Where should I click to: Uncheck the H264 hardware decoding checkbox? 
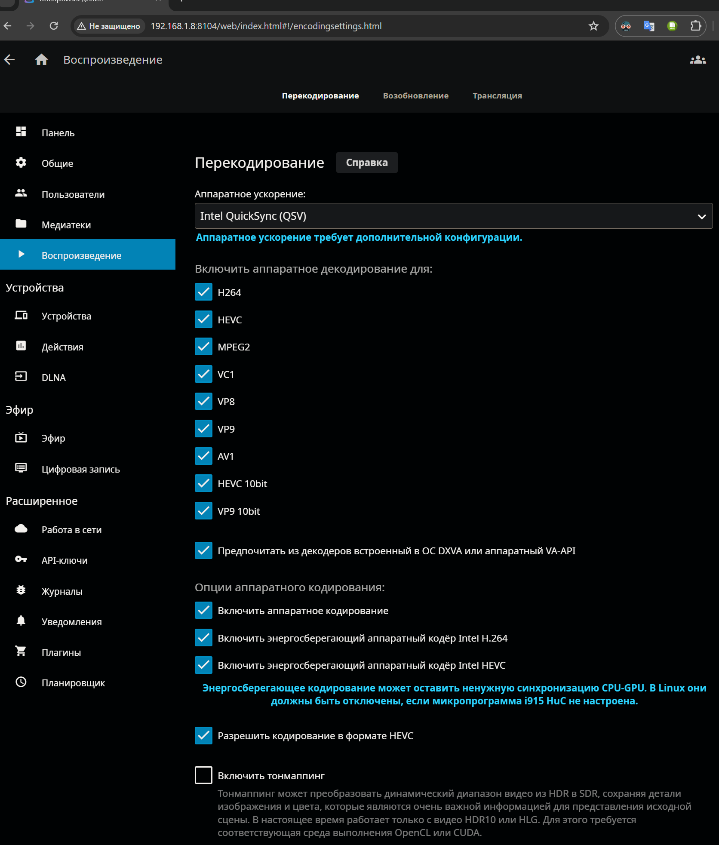pyautogui.click(x=203, y=292)
